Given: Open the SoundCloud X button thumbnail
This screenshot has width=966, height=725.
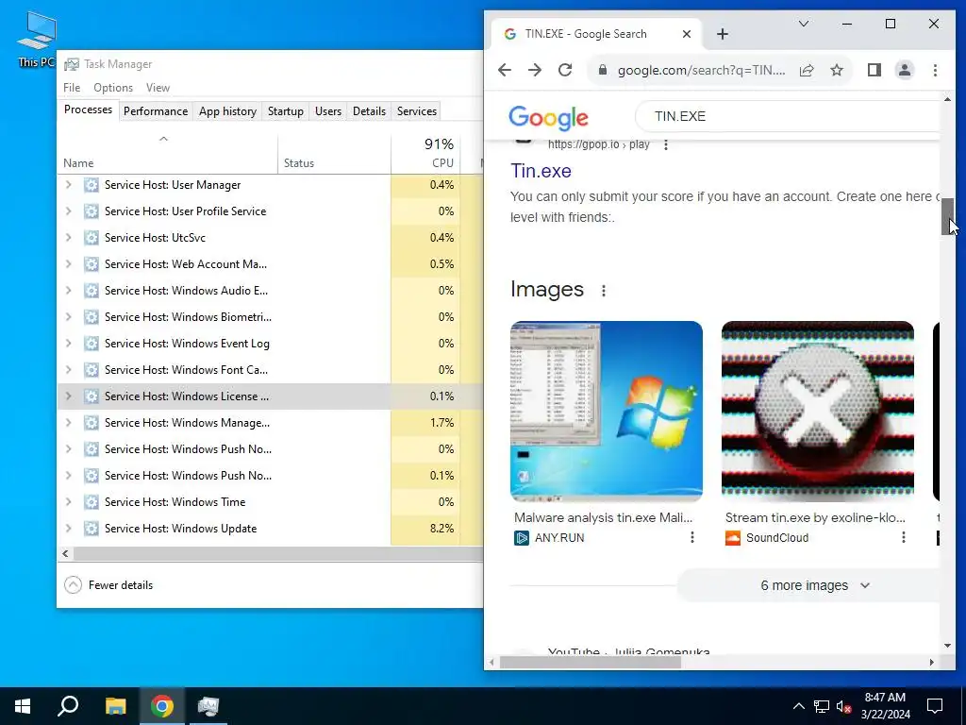Looking at the screenshot, I should click(x=818, y=412).
